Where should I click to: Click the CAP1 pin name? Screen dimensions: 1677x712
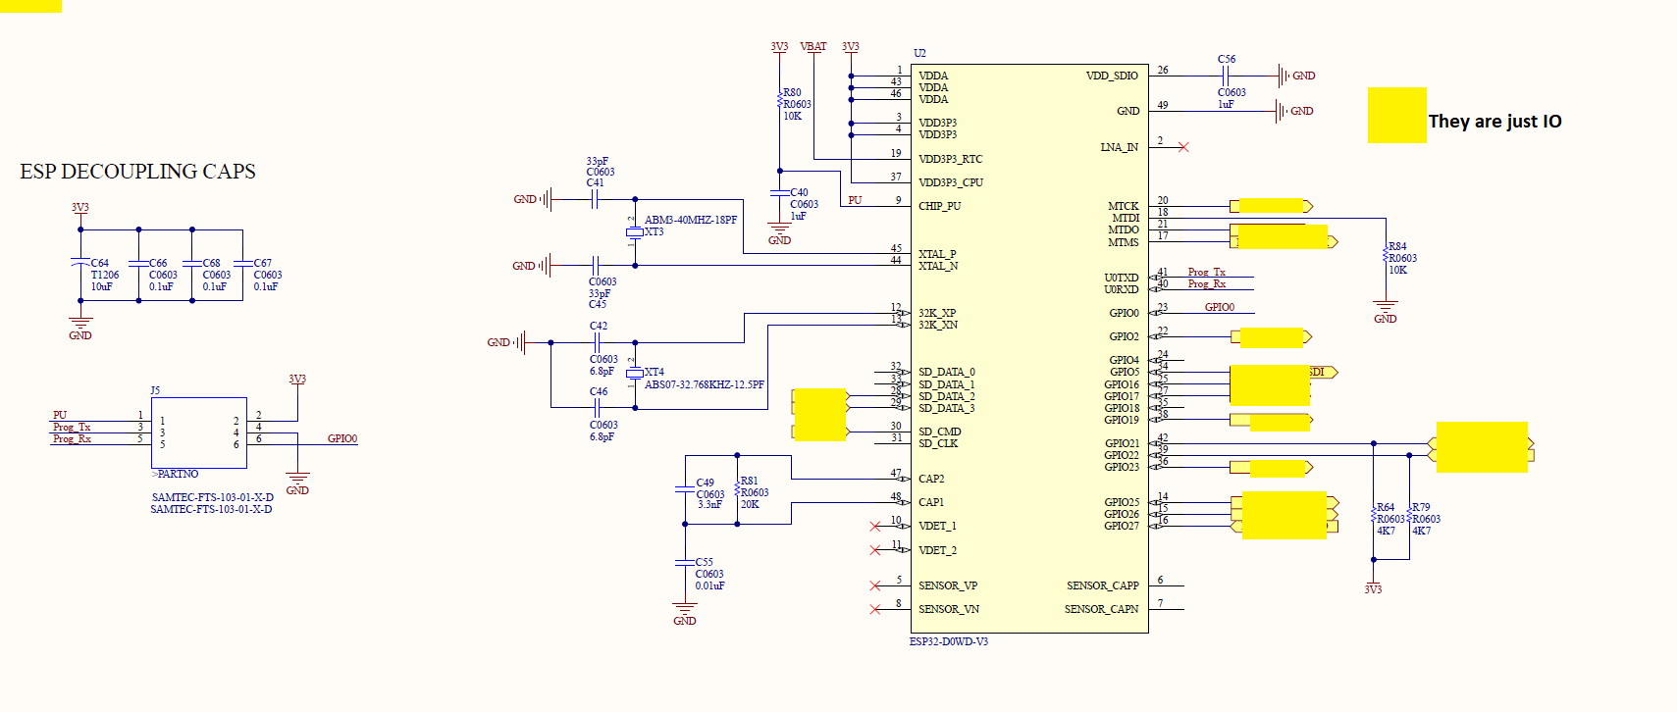(x=931, y=502)
